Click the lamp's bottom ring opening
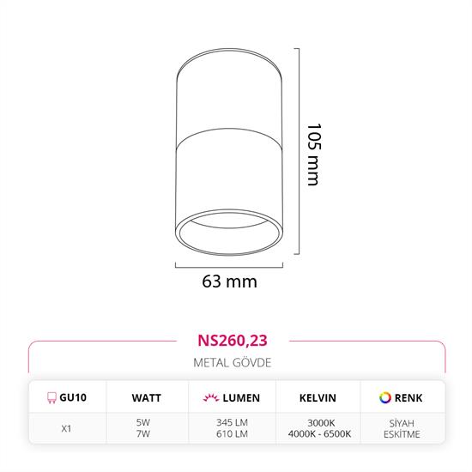 pos(229,233)
